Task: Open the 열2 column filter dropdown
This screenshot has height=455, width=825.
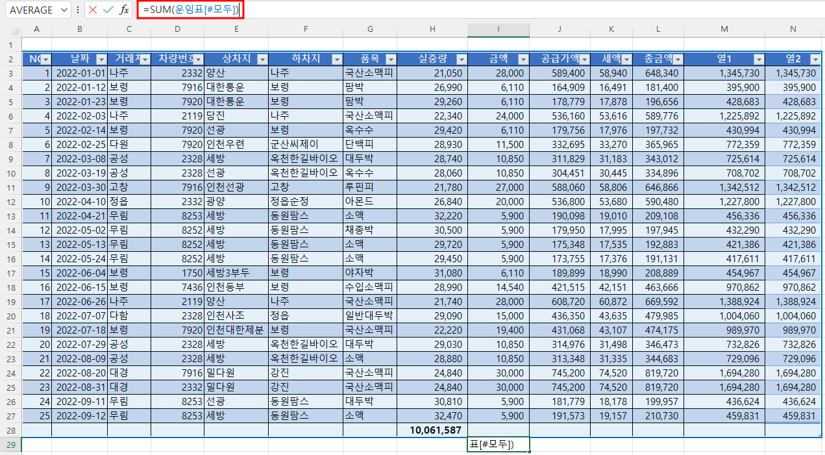Action: tap(815, 59)
